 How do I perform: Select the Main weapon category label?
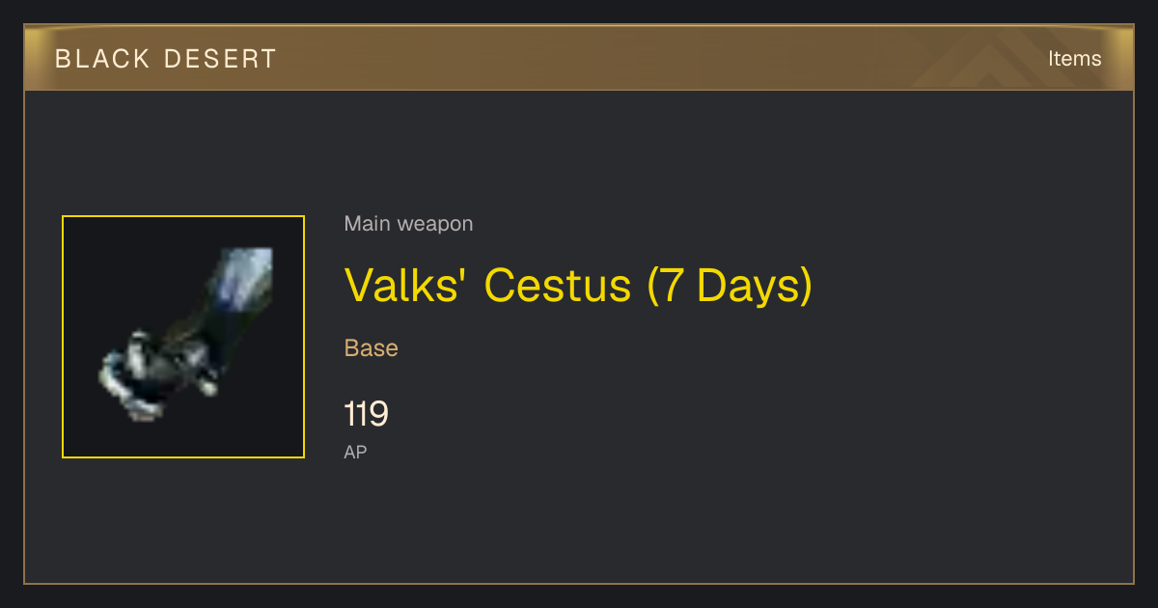pos(408,224)
